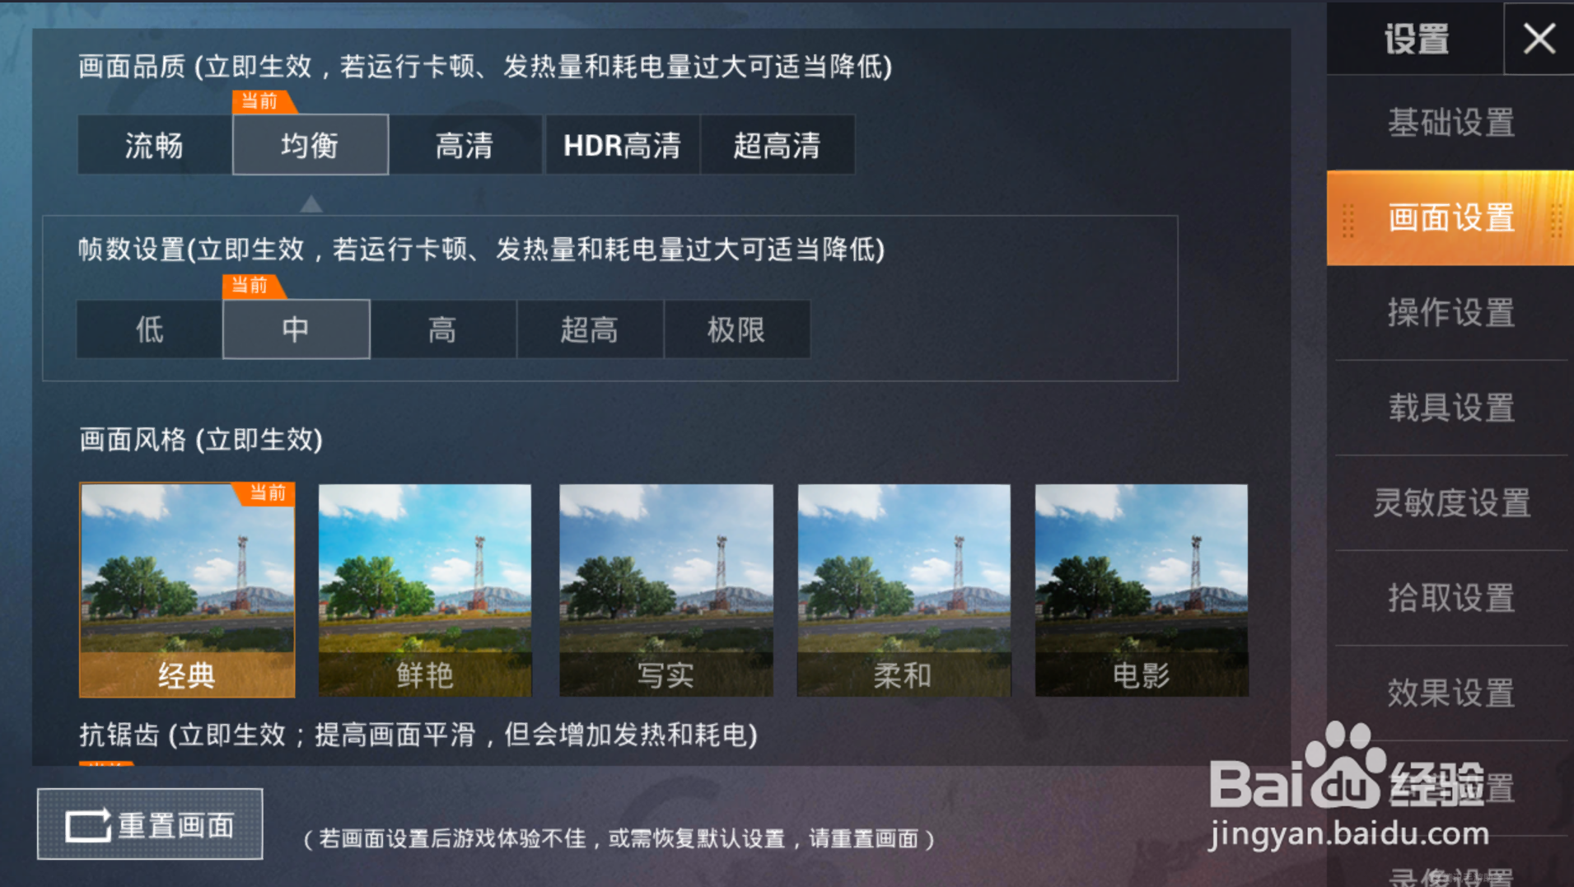1574x887 pixels.
Task: Set frame rate to 低
Action: (149, 329)
